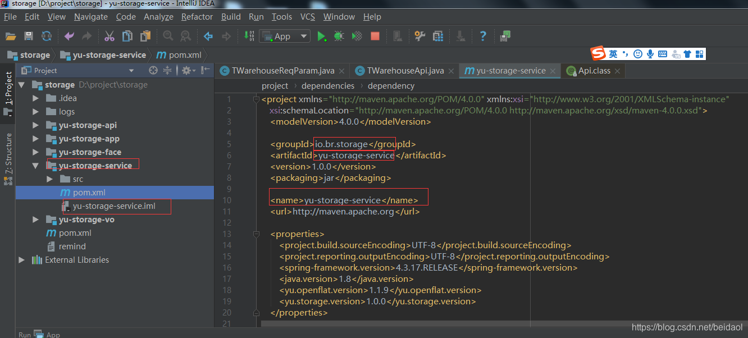
Task: Click the Run tool window button
Action: pyautogui.click(x=25, y=334)
